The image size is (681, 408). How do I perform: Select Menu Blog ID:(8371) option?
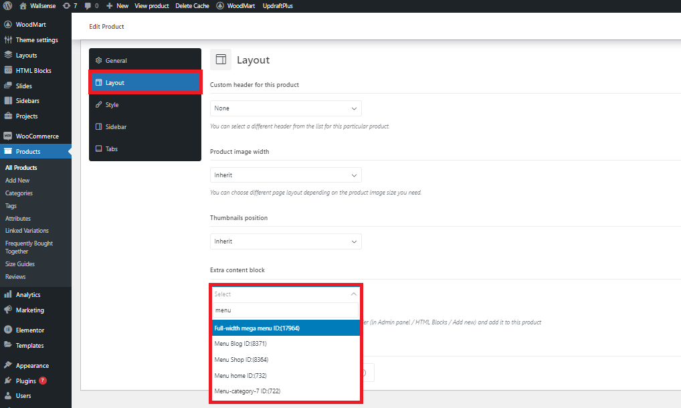(x=286, y=343)
